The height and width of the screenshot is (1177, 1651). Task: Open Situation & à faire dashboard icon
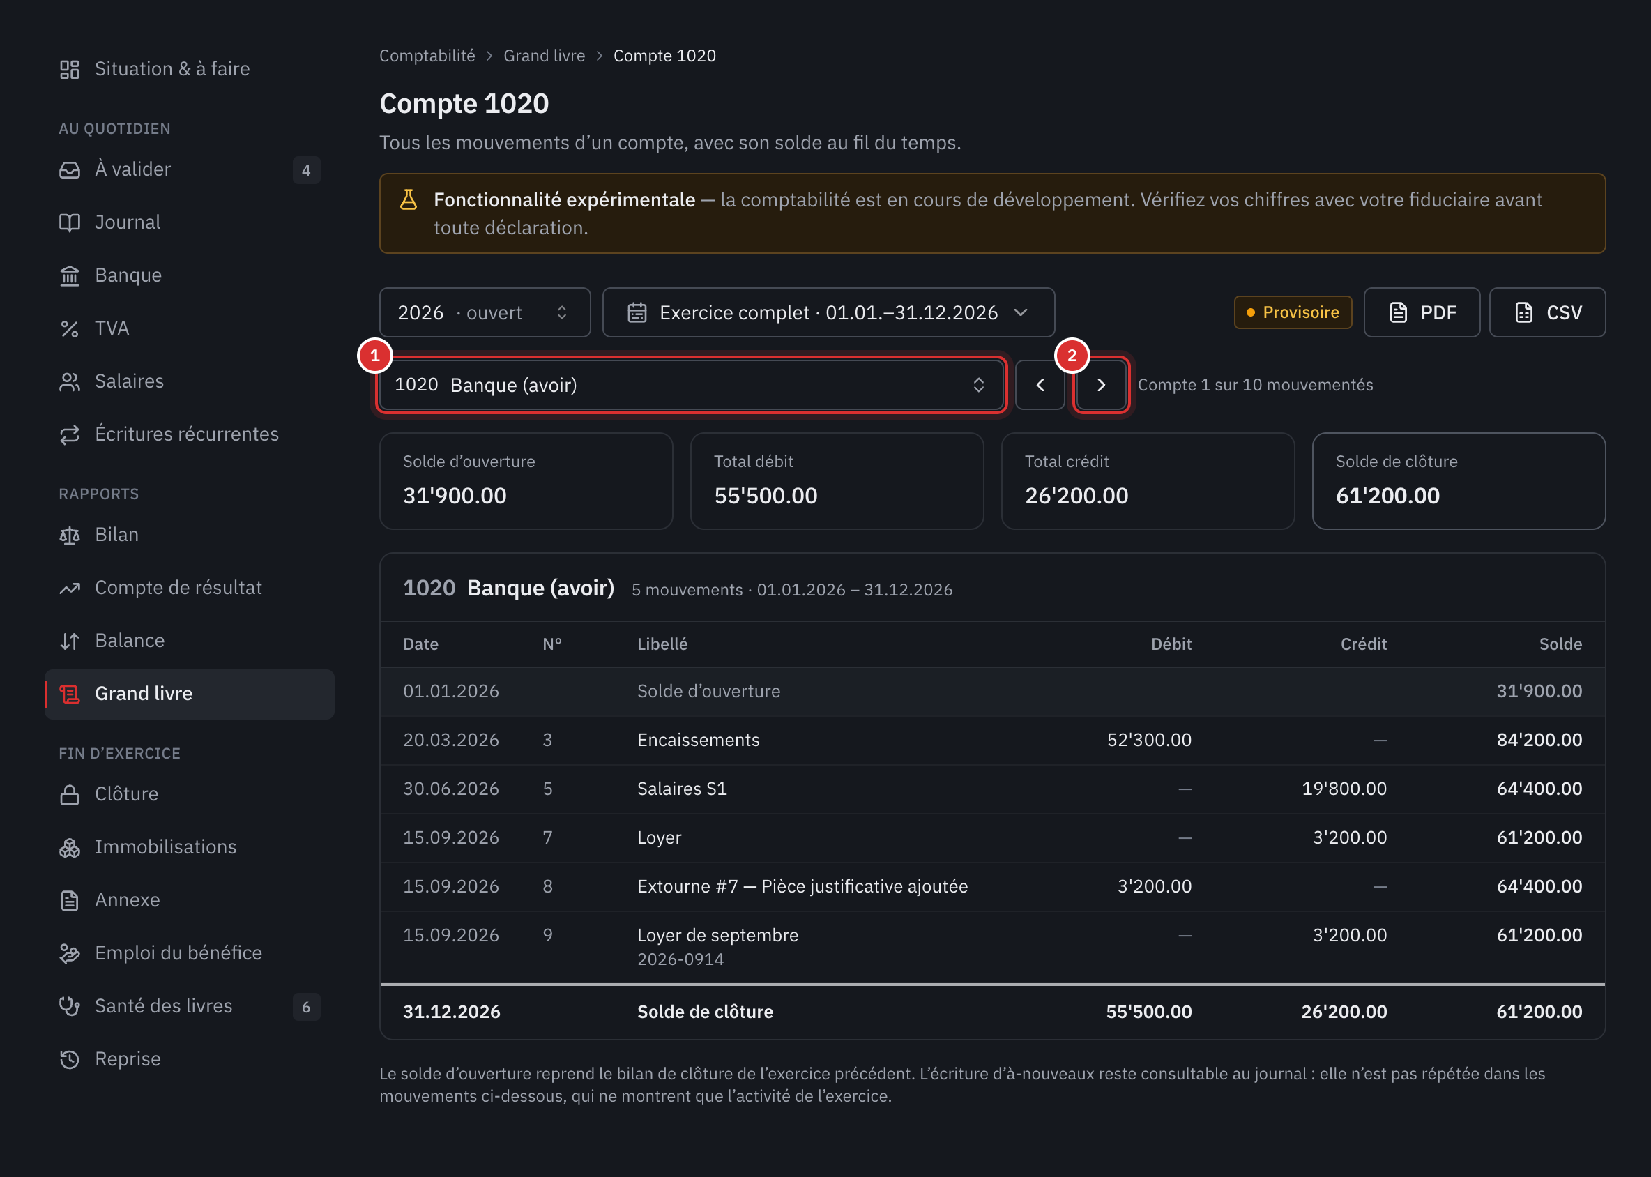(x=70, y=69)
